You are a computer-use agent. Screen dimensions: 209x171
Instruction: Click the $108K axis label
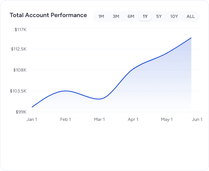(x=20, y=70)
